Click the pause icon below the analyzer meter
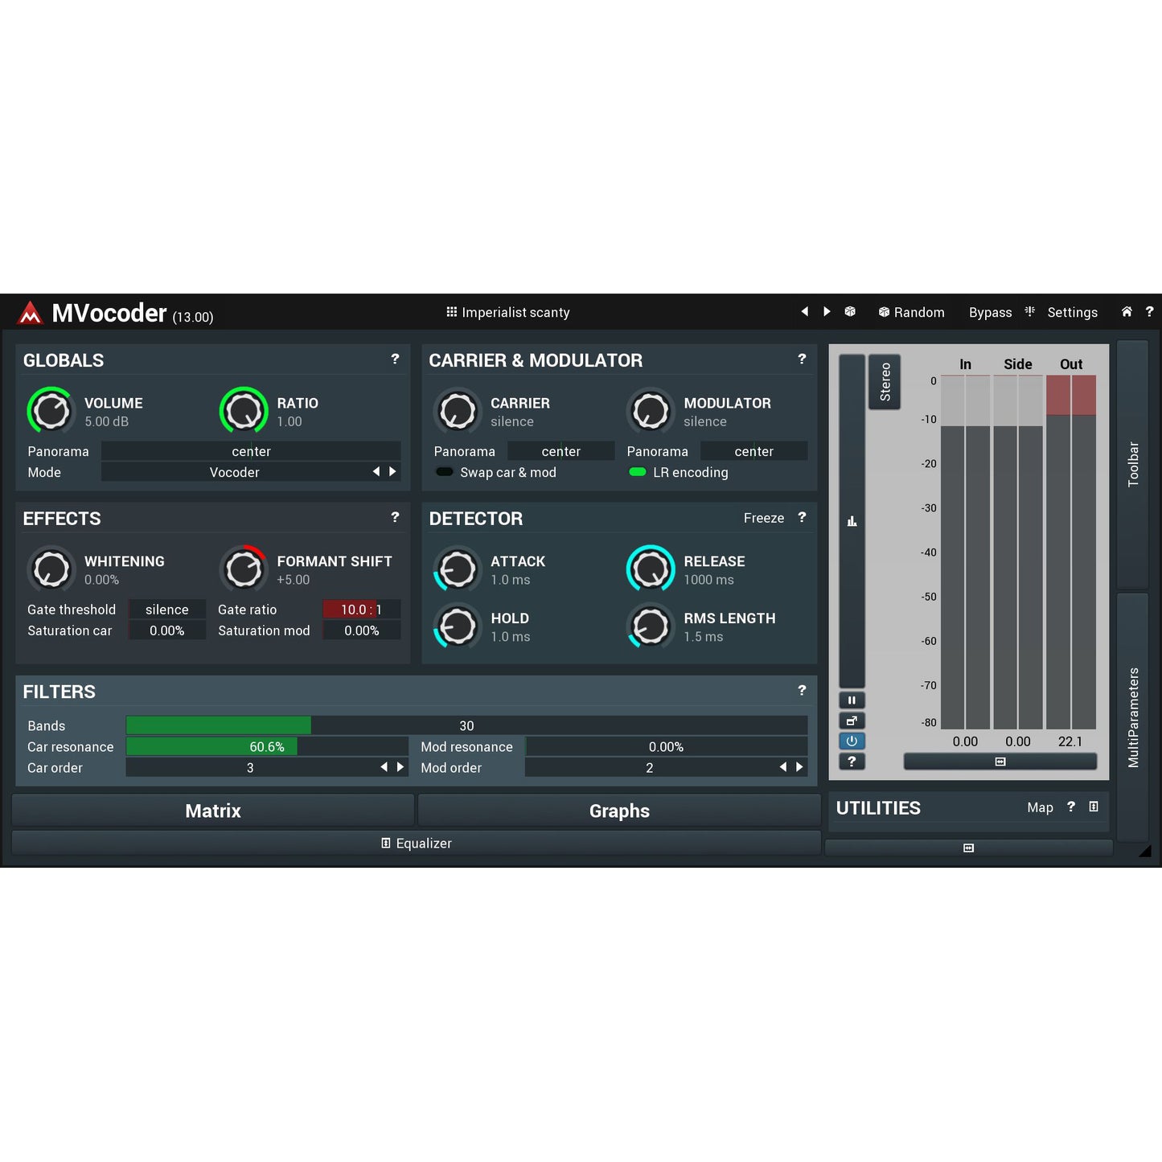1162x1162 pixels. tap(852, 700)
